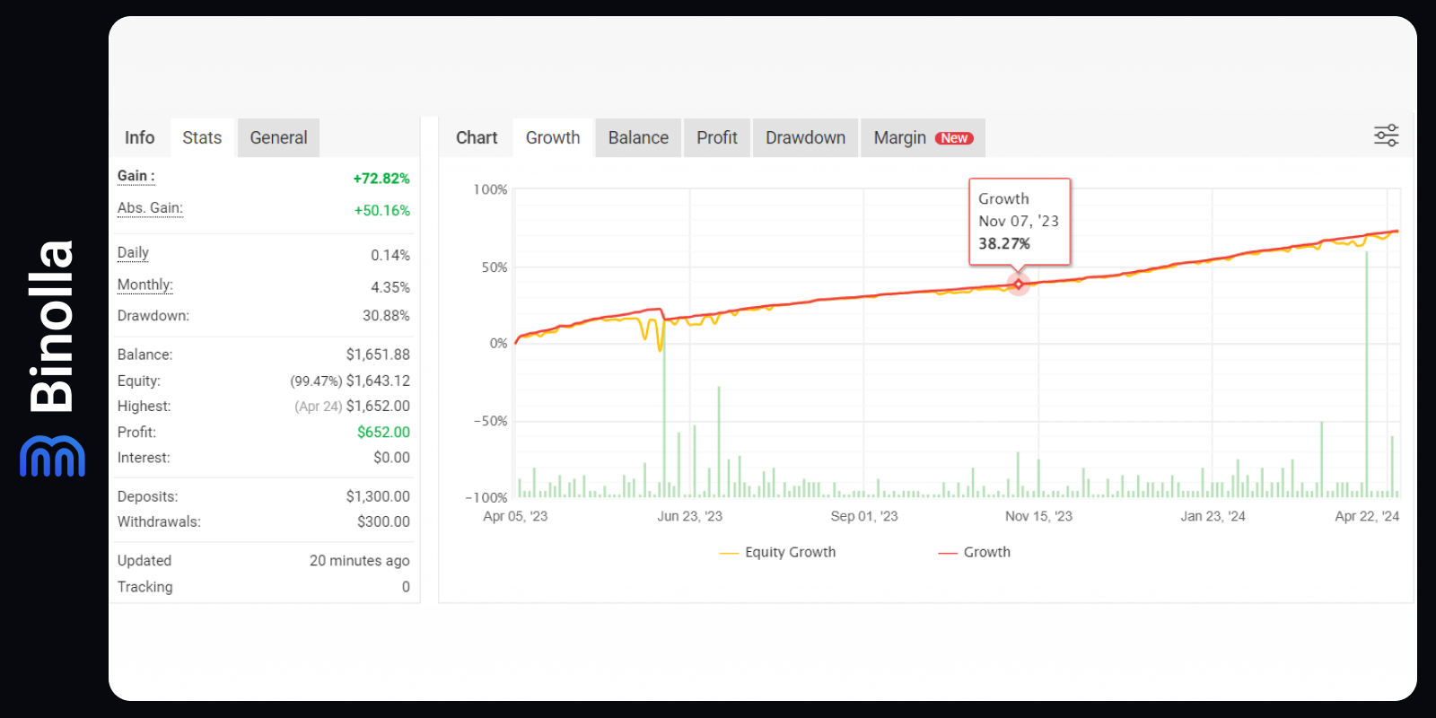Click the $652.00 profit value
This screenshot has height=718, width=1436.
tap(383, 433)
